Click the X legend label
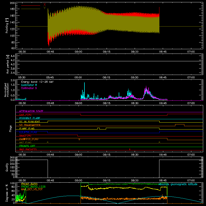The height and width of the screenshot is (206, 206). 45,5
